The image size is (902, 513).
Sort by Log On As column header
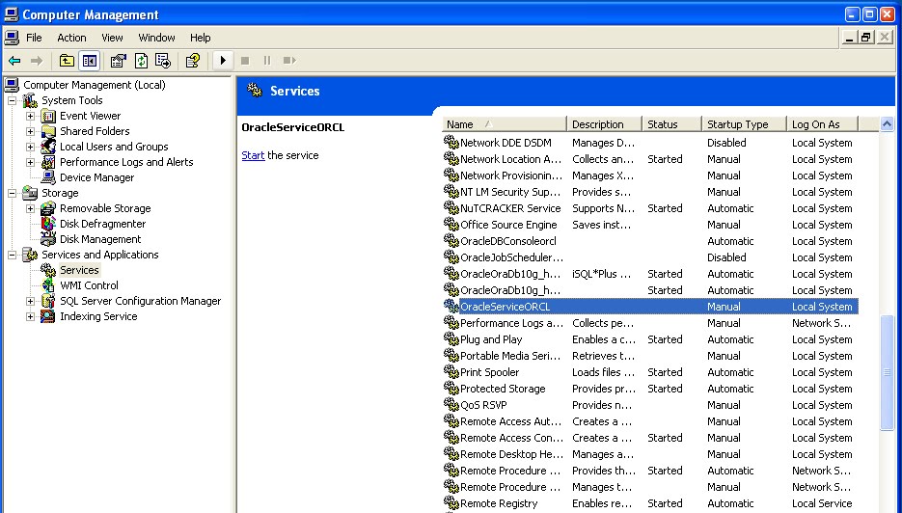(x=822, y=124)
